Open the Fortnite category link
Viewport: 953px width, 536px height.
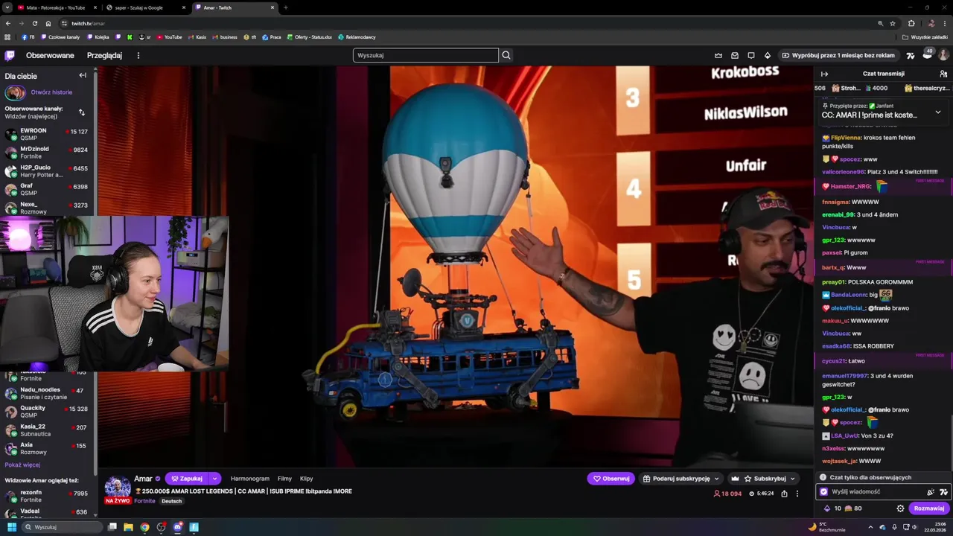click(x=144, y=501)
